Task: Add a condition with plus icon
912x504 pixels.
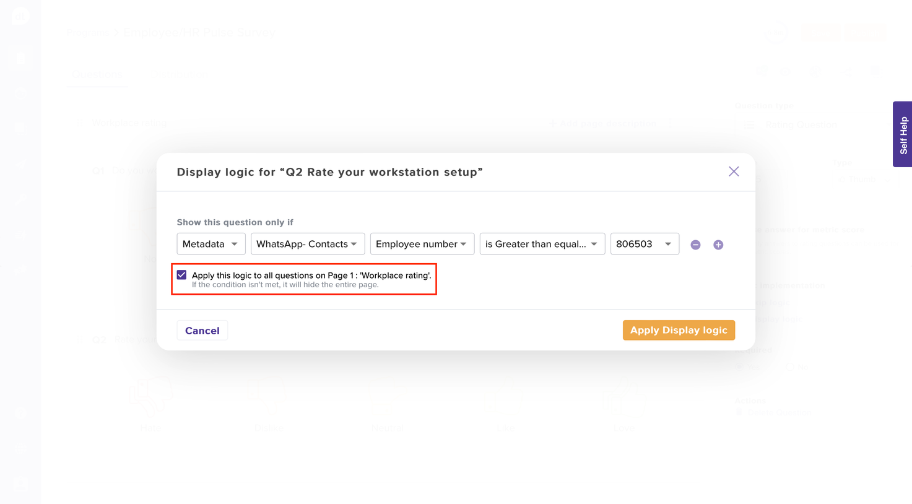Action: 718,245
